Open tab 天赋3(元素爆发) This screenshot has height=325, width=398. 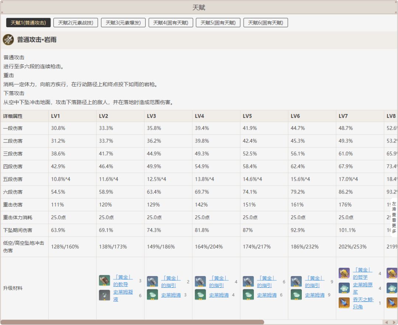pyautogui.click(x=123, y=22)
